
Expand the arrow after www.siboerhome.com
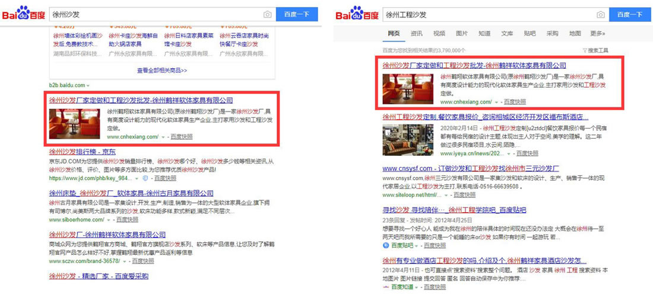pos(109,220)
